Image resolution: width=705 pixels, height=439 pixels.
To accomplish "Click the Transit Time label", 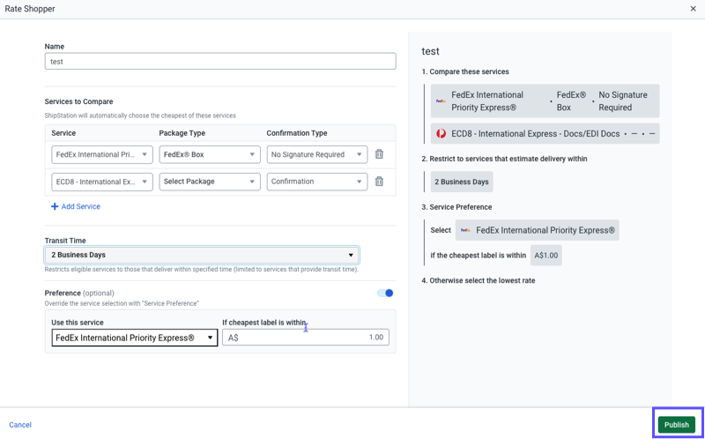I will (x=65, y=241).
